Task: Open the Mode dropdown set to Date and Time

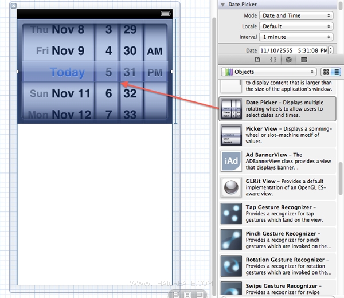Action: point(296,15)
